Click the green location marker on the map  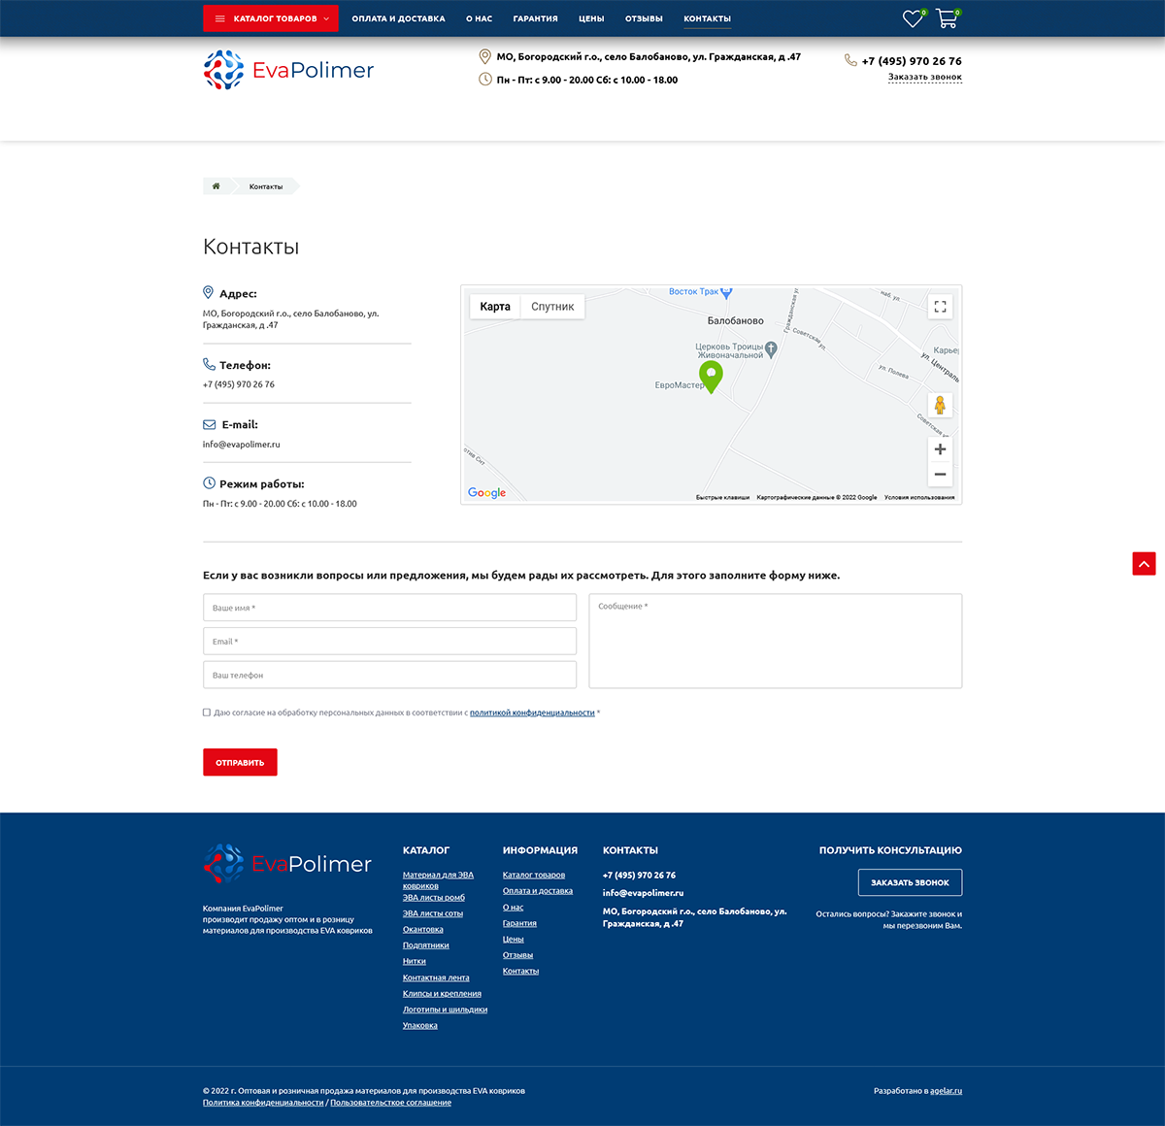711,377
